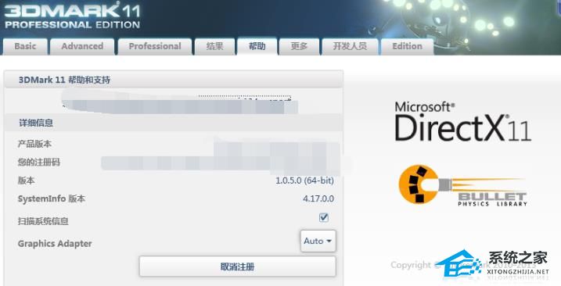The width and height of the screenshot is (561, 286).
Task: Click the Microsoft DirectX 11 logo
Action: pyautogui.click(x=462, y=122)
